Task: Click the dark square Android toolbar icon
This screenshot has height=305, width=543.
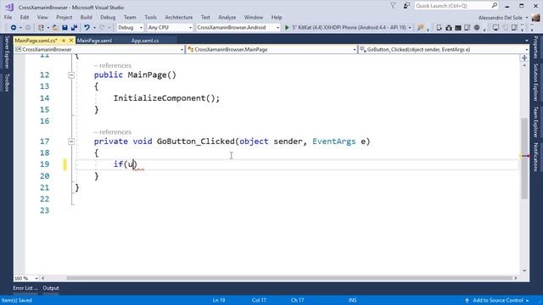Action: tap(458, 27)
